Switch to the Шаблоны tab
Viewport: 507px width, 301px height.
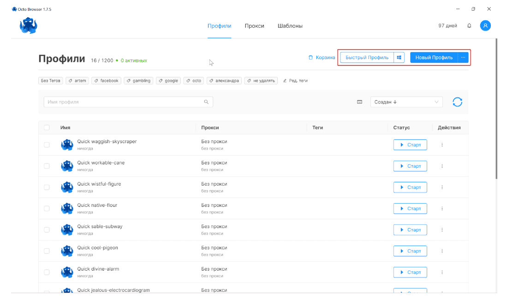(290, 26)
